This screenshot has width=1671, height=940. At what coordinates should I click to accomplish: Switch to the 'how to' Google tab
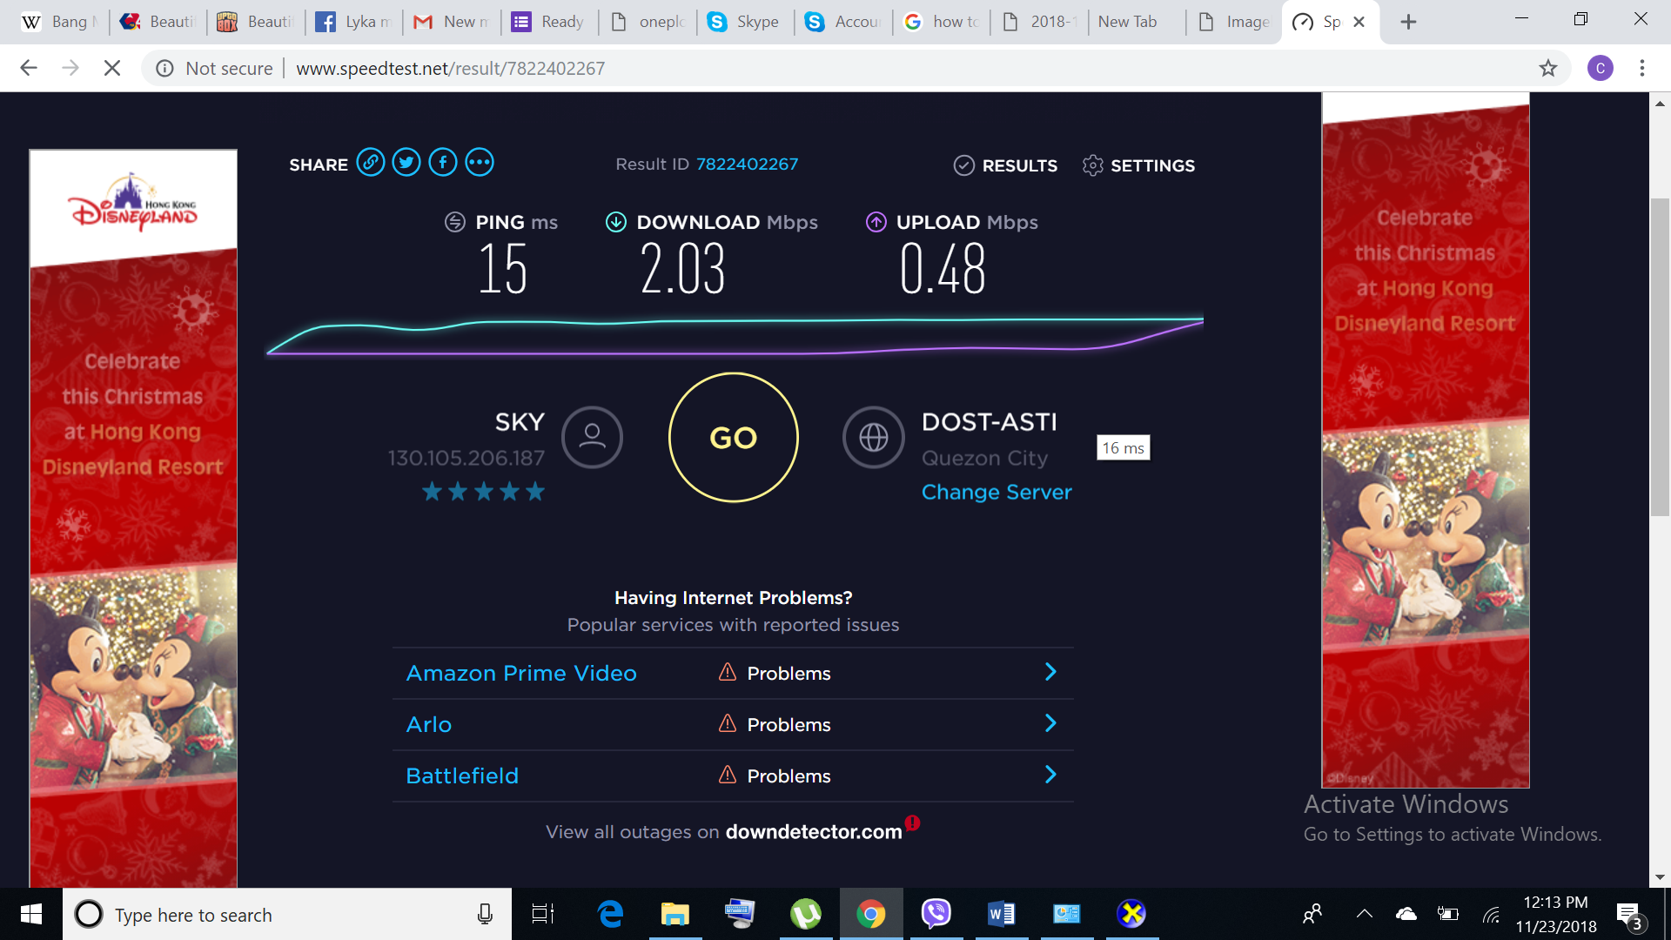pos(943,22)
